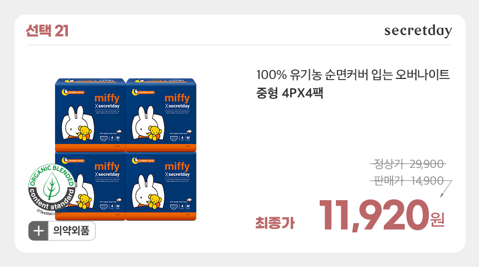Select the top-left miffy package image

point(90,115)
